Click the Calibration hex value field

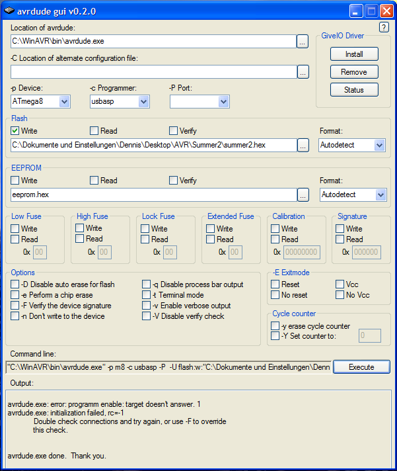[x=302, y=252]
